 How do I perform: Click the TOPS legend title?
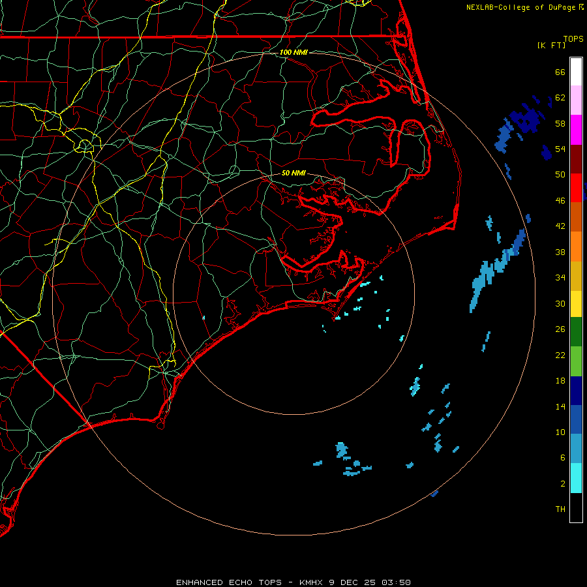tap(573, 38)
